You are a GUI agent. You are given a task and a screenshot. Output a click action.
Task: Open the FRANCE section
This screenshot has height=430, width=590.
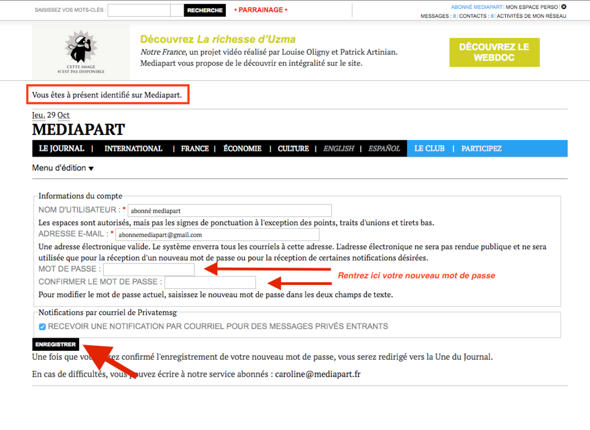(x=195, y=148)
